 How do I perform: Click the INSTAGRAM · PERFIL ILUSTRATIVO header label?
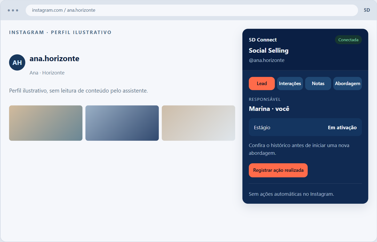click(60, 32)
